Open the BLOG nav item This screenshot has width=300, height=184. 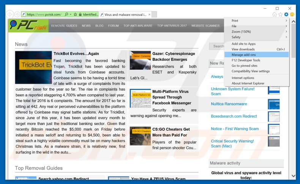99,25
